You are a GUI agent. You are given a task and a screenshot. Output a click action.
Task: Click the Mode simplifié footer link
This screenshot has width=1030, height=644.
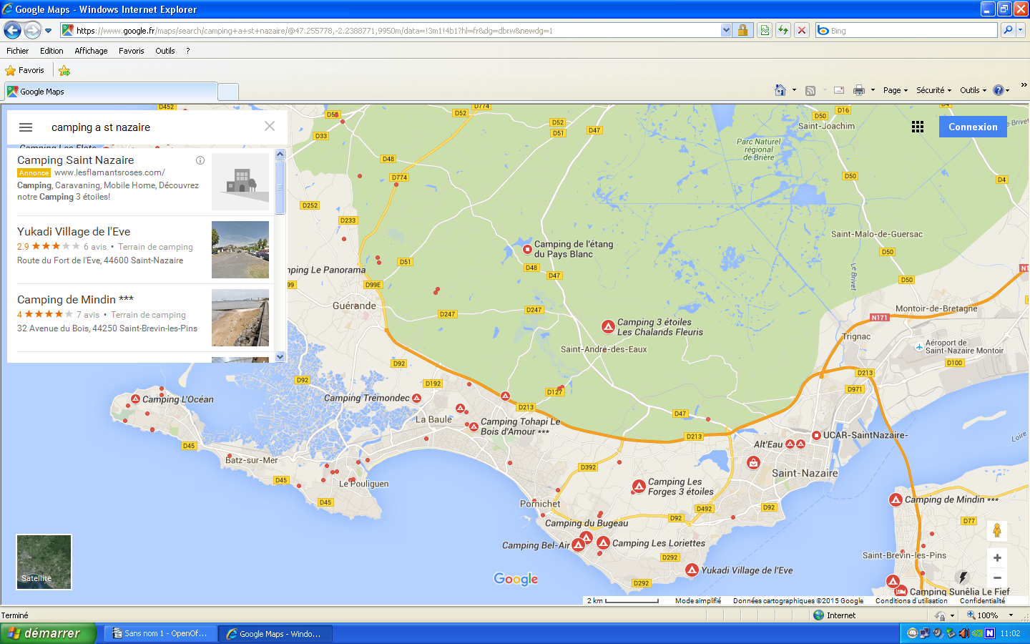698,601
